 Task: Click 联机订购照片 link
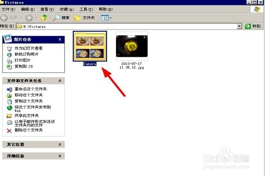coord(26,54)
